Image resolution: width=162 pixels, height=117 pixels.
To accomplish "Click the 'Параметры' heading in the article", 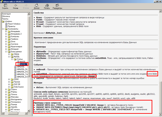I will point(40,47).
